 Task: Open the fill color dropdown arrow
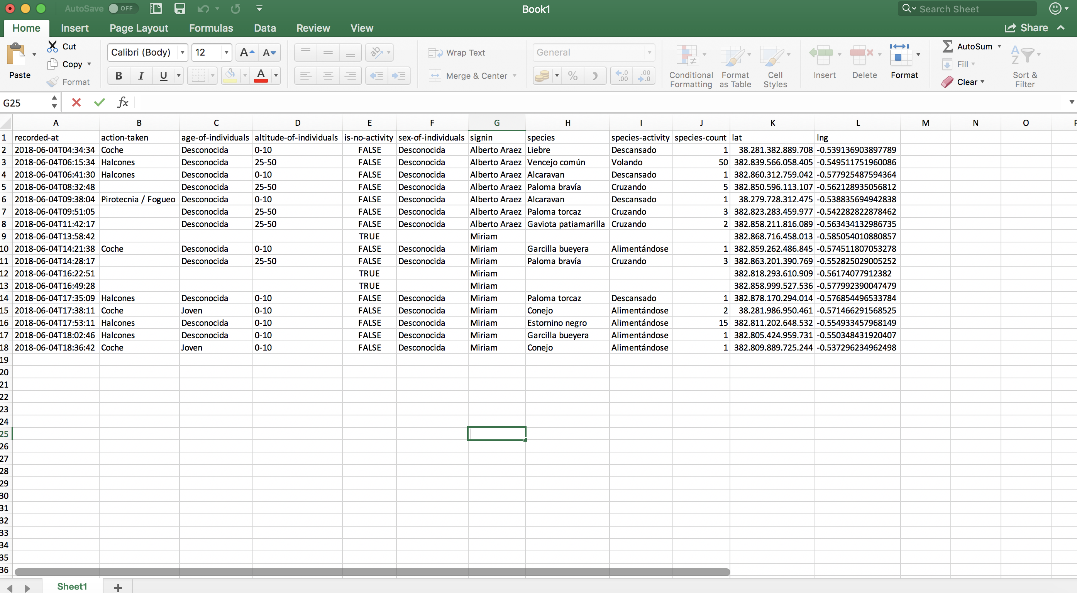pos(245,76)
